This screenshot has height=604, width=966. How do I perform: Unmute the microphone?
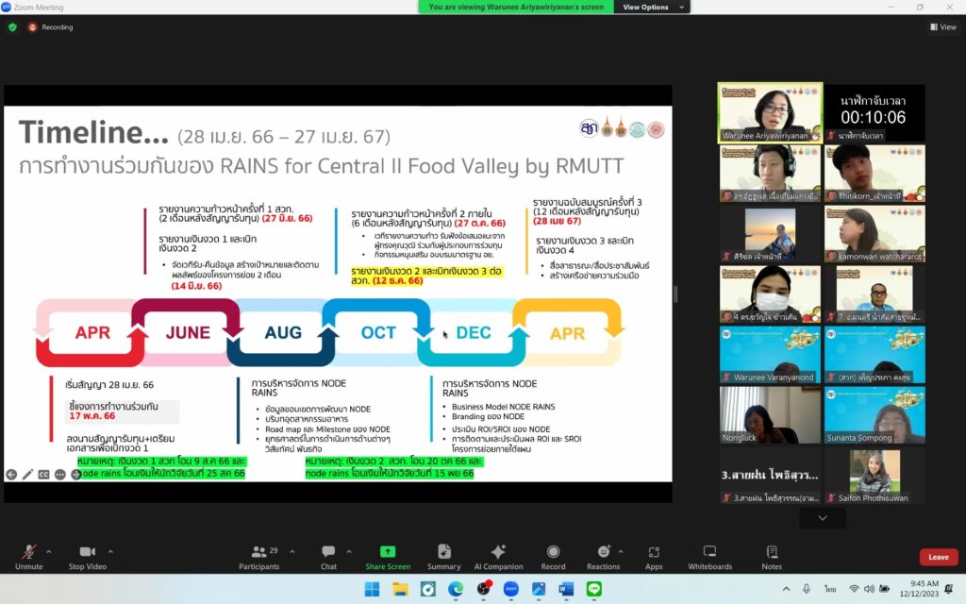tap(28, 555)
